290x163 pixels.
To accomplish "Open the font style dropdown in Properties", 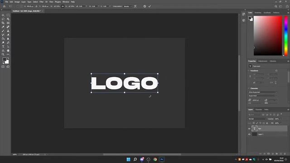I will (x=263, y=96).
